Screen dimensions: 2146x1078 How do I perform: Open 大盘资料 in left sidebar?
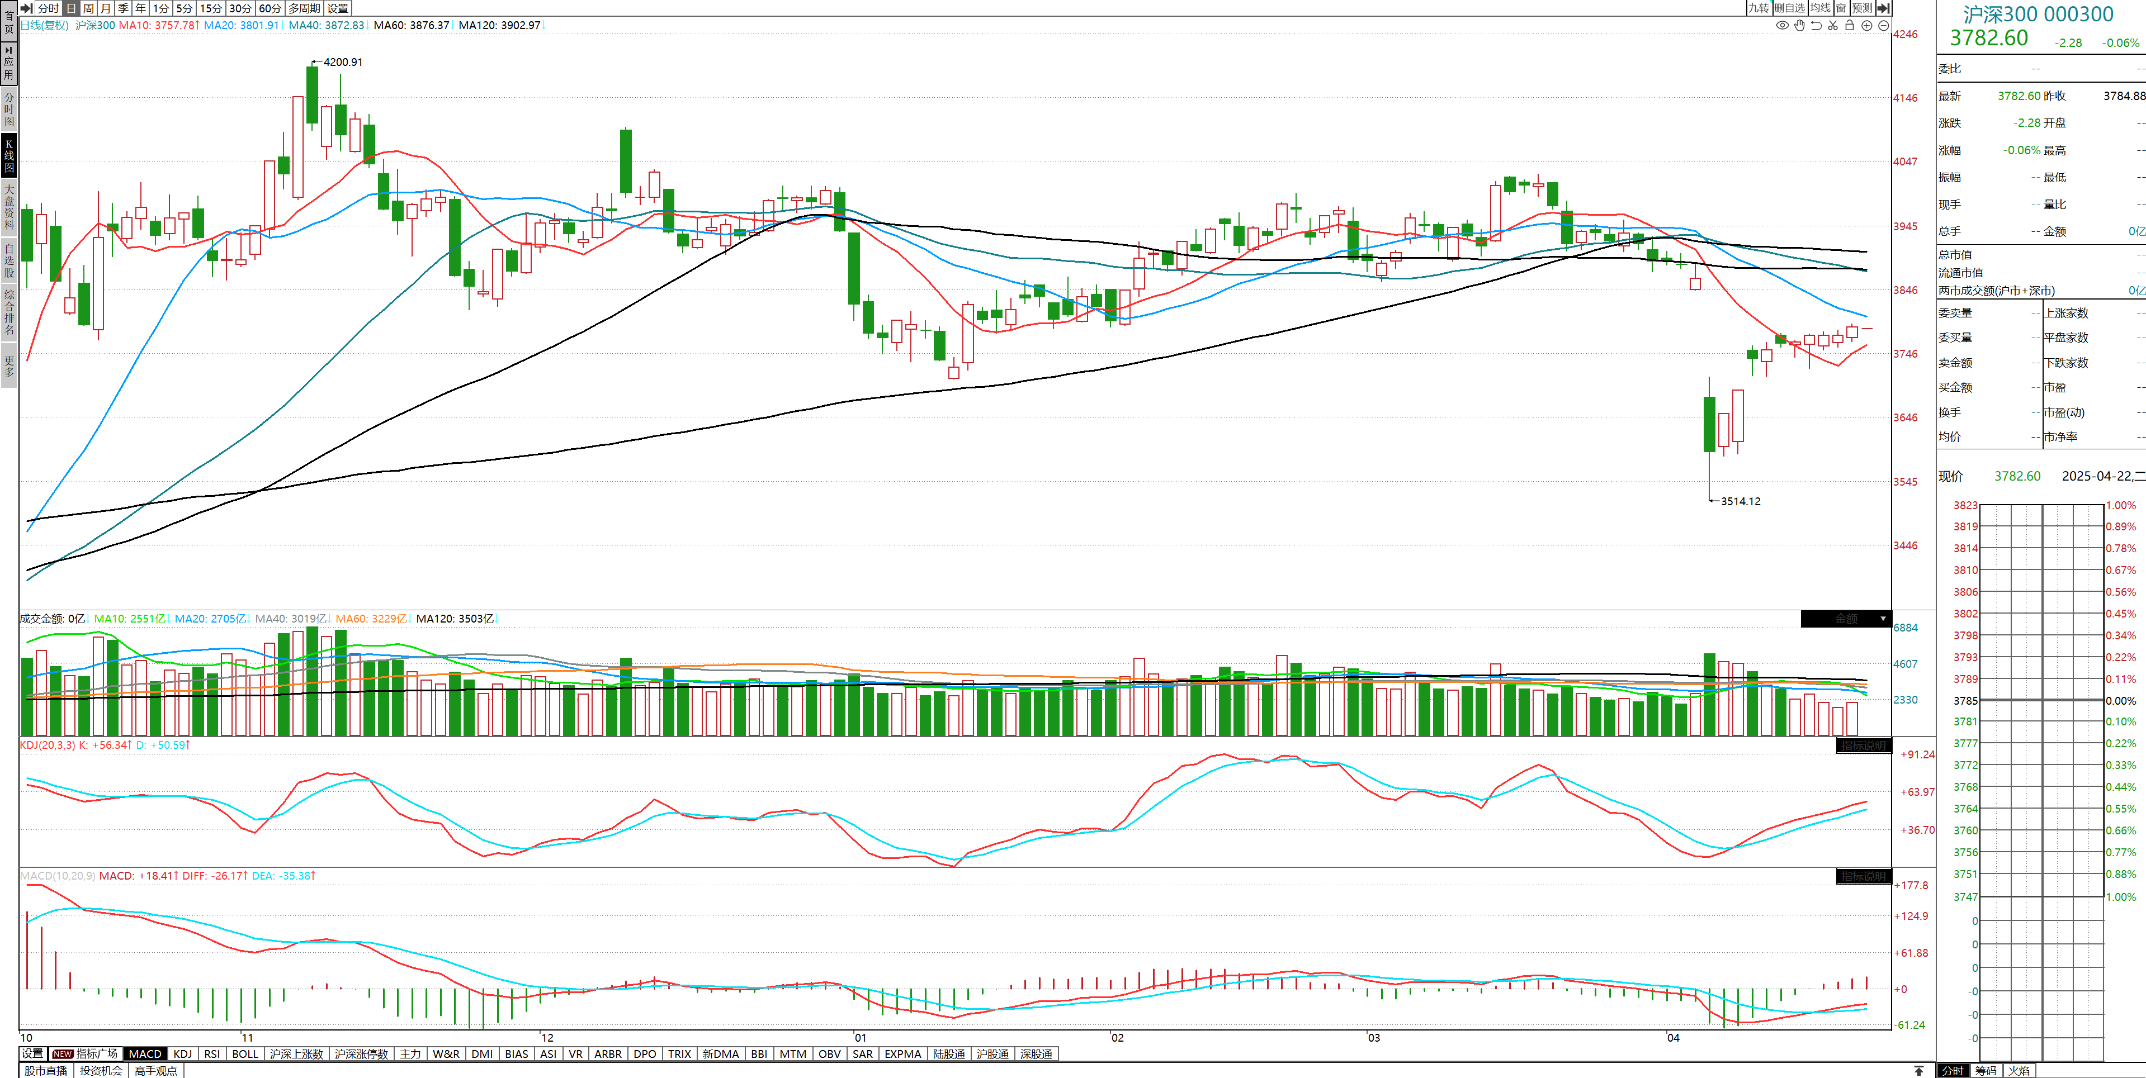[x=8, y=207]
